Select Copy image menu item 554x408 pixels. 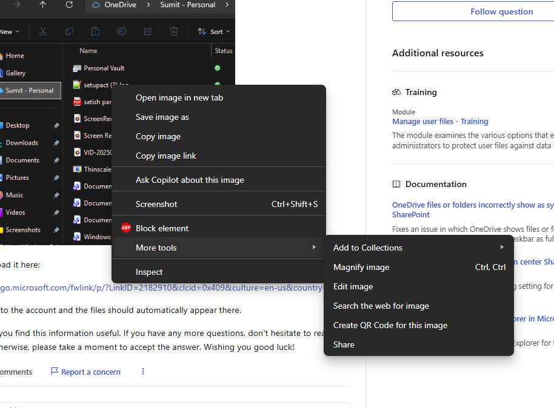219,137
